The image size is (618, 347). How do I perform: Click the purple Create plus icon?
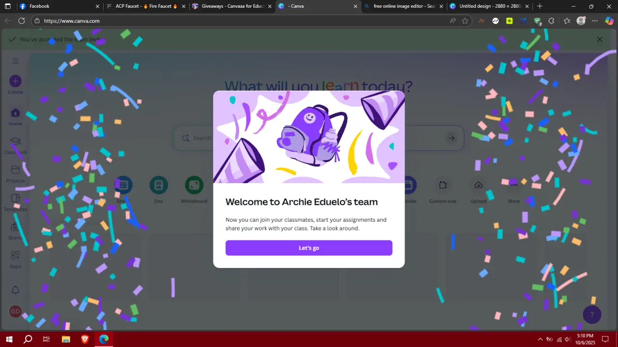pyautogui.click(x=15, y=81)
